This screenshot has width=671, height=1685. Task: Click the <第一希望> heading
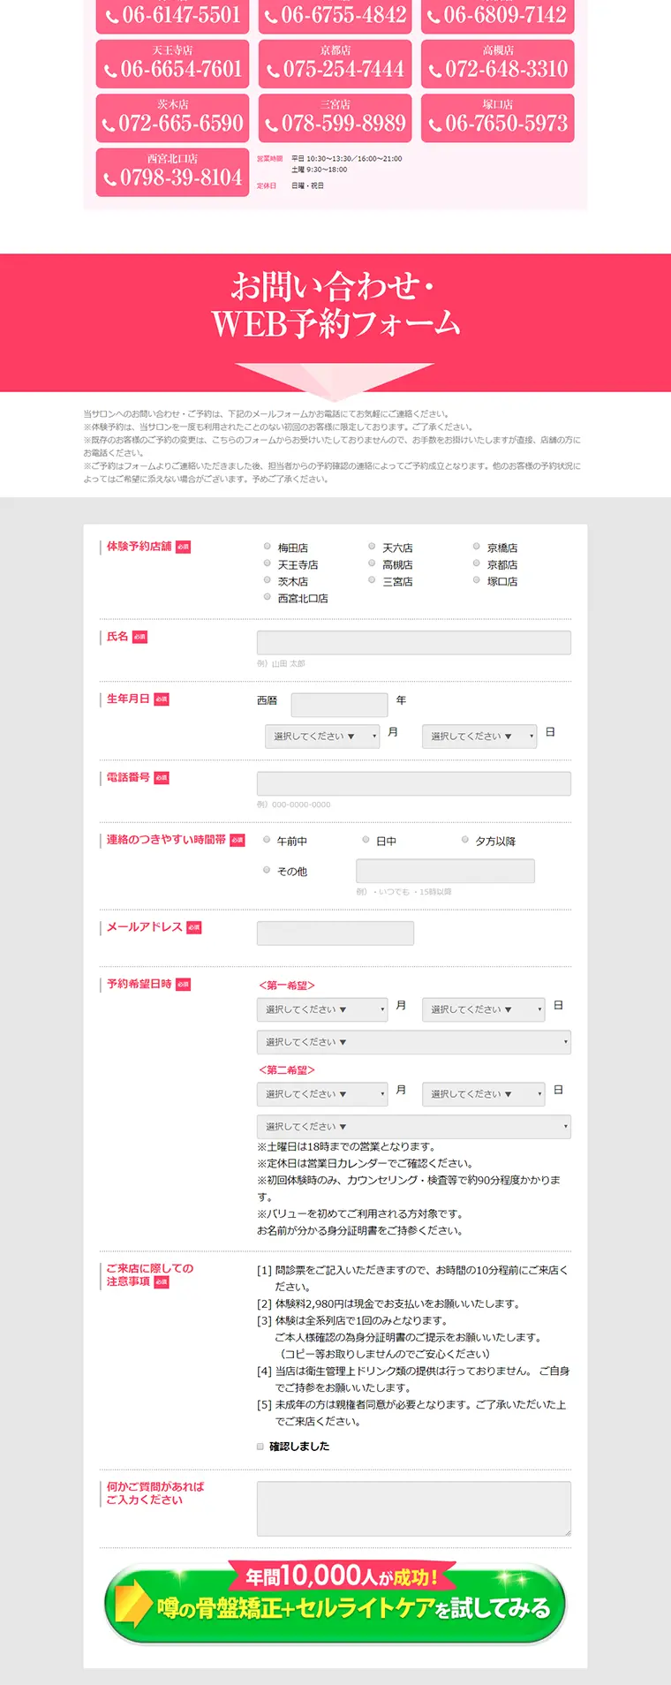click(x=287, y=986)
